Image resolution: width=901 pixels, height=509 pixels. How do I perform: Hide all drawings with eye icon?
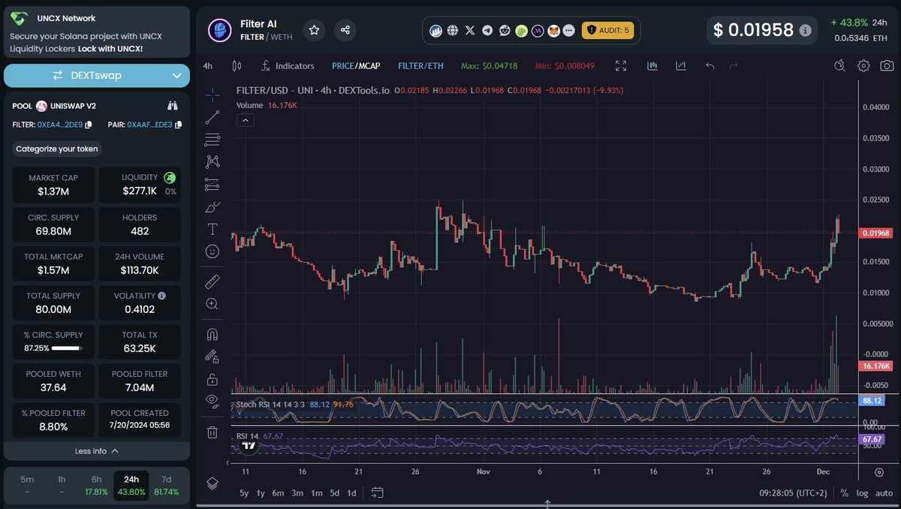pos(212,401)
